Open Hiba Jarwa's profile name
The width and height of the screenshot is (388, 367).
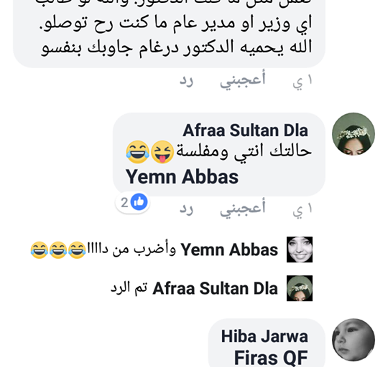(264, 336)
